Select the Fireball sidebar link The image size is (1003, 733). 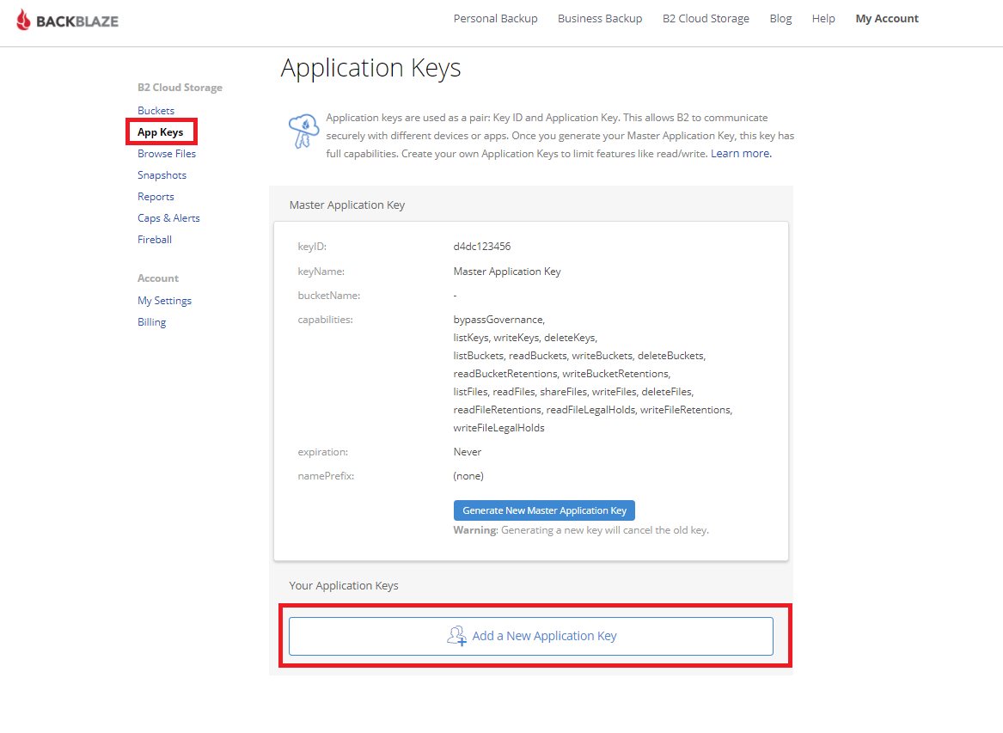pos(155,240)
